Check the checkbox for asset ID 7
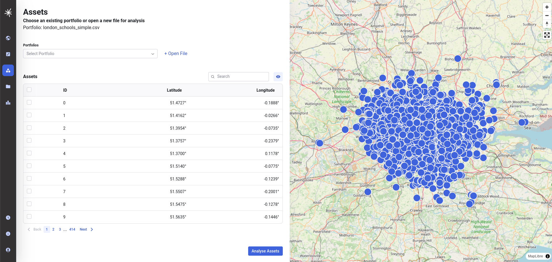The width and height of the screenshot is (552, 262). click(29, 191)
